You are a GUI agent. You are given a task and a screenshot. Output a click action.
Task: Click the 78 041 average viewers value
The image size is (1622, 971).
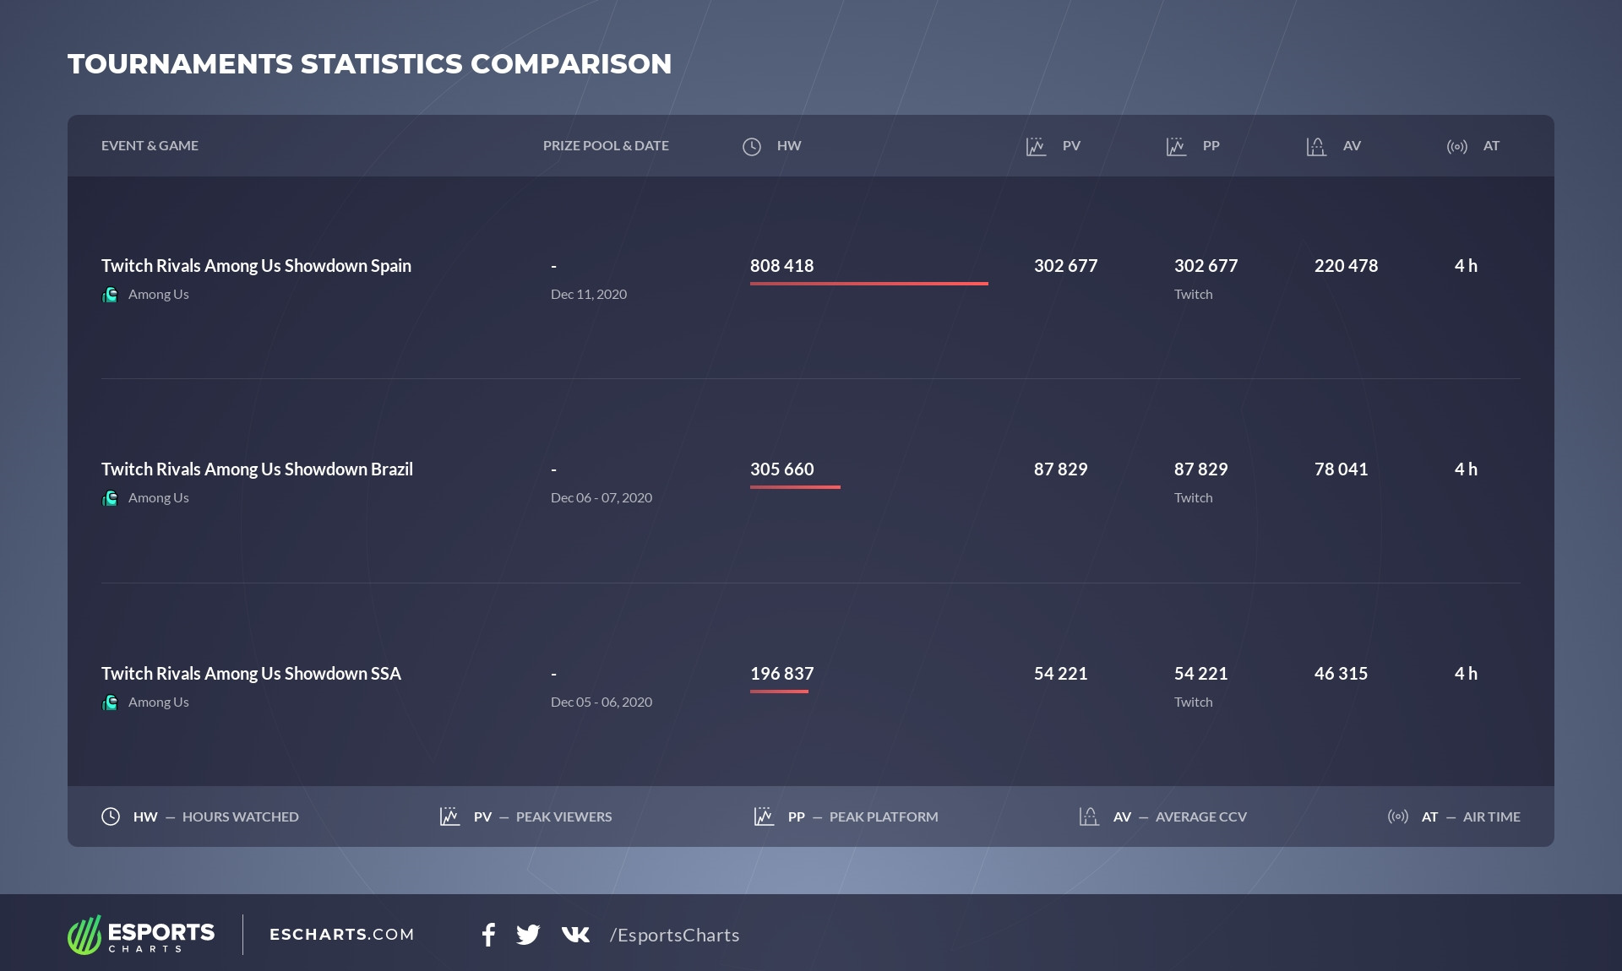click(1341, 469)
